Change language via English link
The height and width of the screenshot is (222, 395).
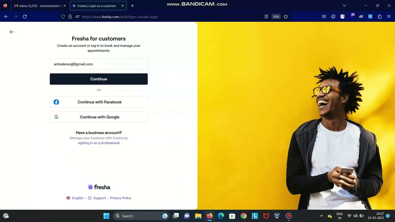(x=78, y=198)
